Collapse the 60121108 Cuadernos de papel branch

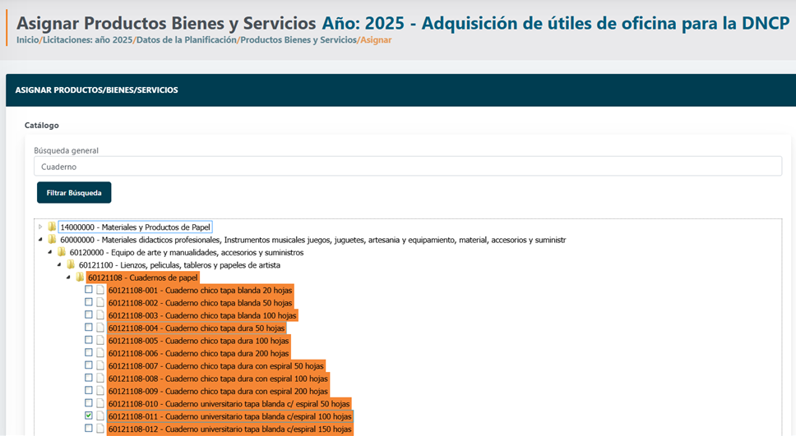[68, 278]
